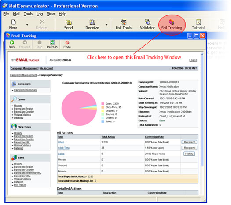Click the Open type link in All Actions
This screenshot has width=231, height=205.
(61, 142)
